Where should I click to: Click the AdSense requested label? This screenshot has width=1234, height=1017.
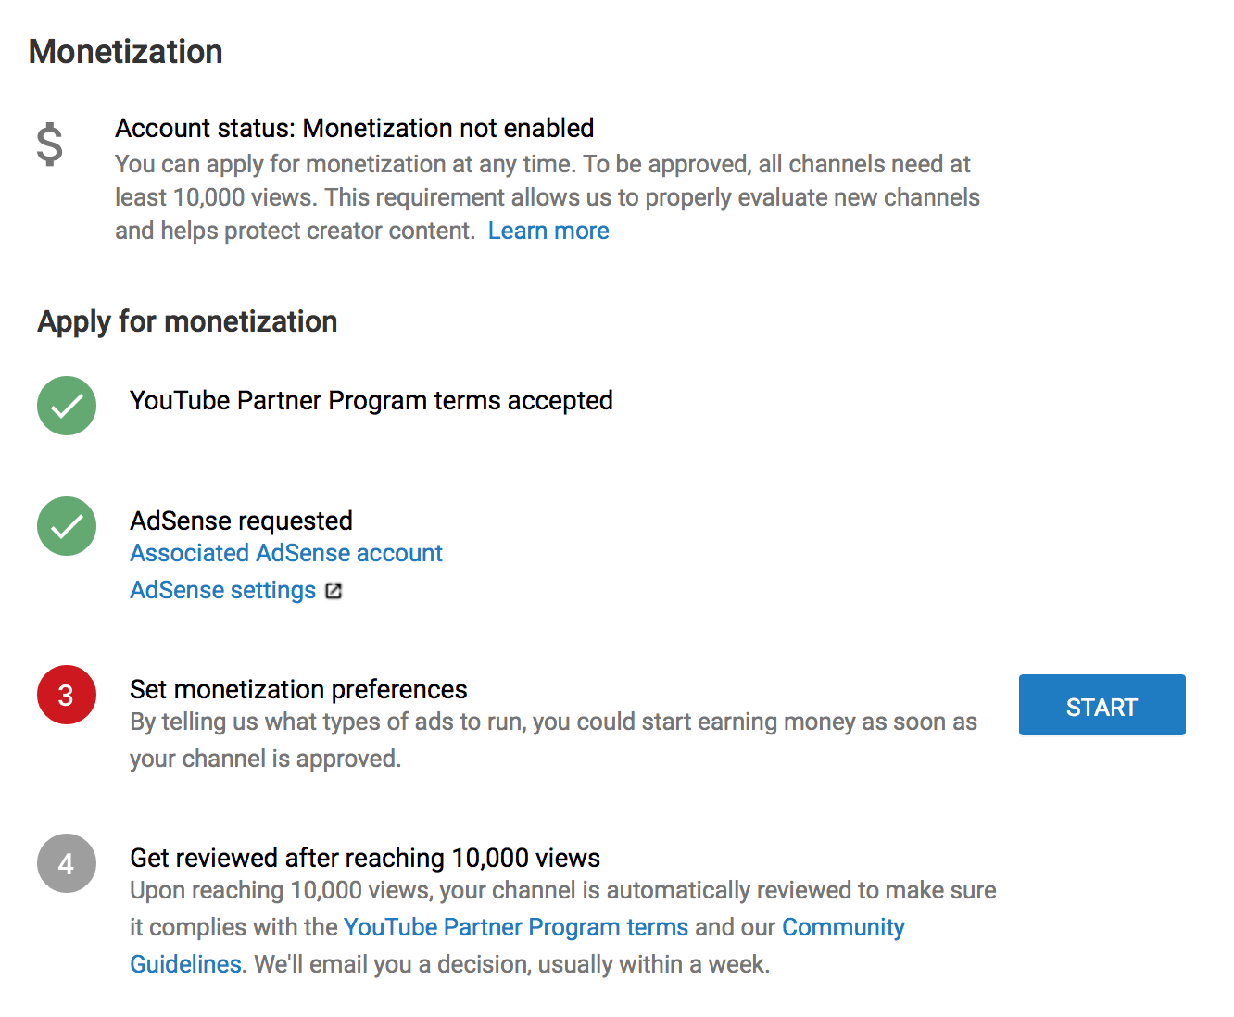[x=241, y=521]
